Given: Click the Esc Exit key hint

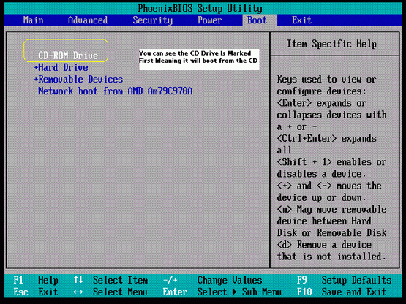Looking at the screenshot, I should pyautogui.click(x=36, y=292).
